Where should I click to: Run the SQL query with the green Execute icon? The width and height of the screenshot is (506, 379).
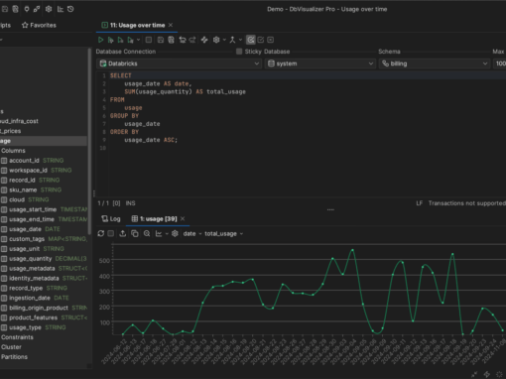point(100,40)
